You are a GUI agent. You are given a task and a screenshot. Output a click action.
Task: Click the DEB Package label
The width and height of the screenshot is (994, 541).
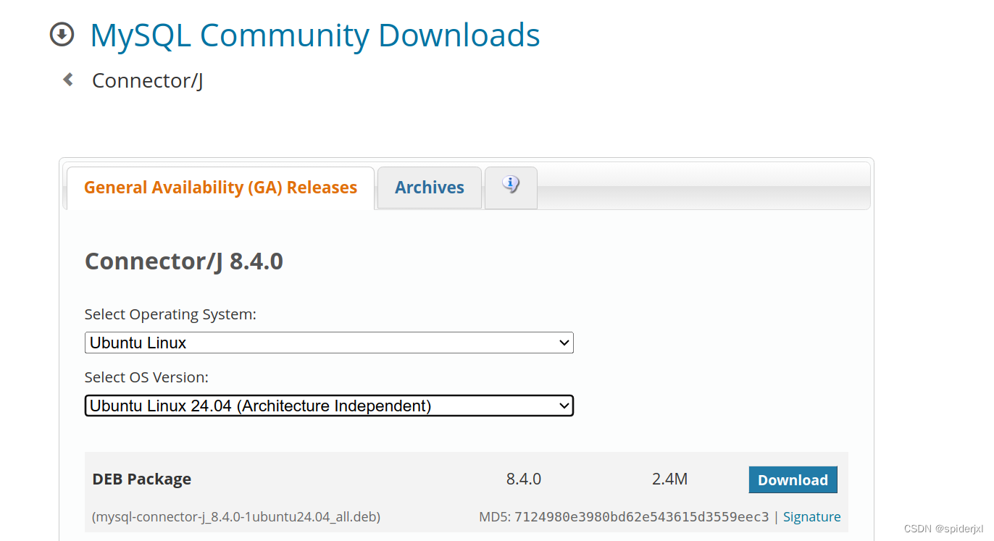click(141, 479)
